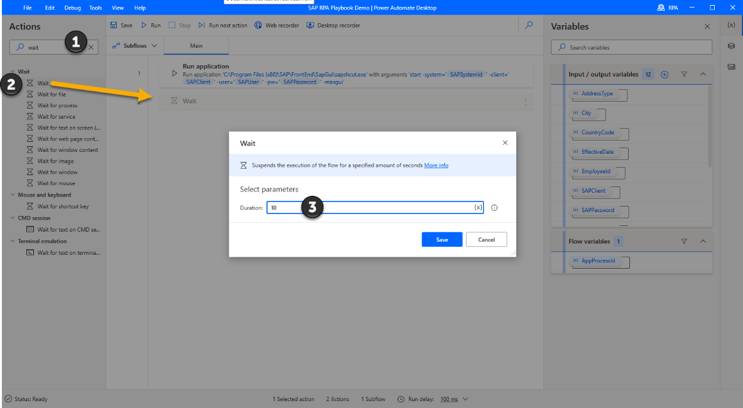Click the Stop toolbar button
743x408 pixels.
pos(180,25)
